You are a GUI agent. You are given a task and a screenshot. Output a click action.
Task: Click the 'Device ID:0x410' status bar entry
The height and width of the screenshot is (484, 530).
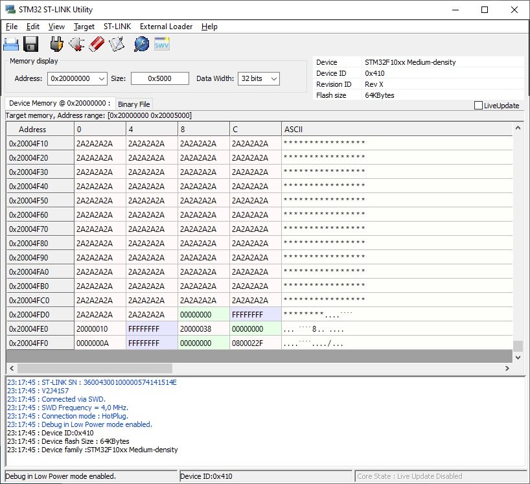(206, 476)
